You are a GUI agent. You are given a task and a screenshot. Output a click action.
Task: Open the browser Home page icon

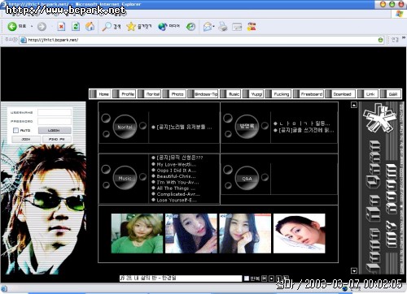coord(90,26)
